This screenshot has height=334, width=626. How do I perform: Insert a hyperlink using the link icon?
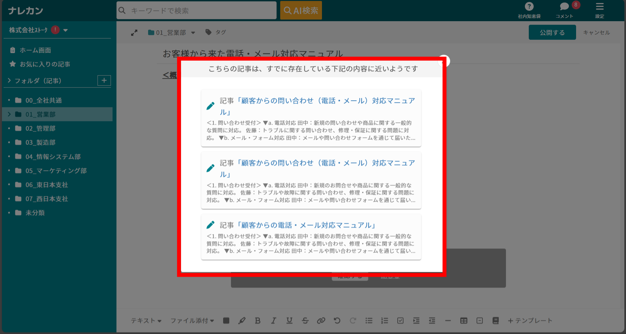click(321, 321)
